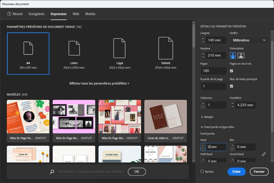Choose the Tabloïd preset page icon
Screen dimensions: 274x183
[165, 48]
